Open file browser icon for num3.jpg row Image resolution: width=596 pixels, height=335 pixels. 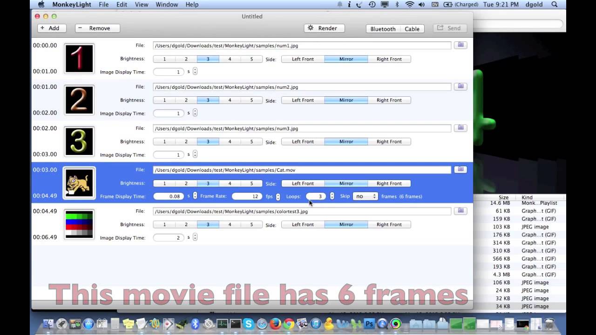coord(461,128)
